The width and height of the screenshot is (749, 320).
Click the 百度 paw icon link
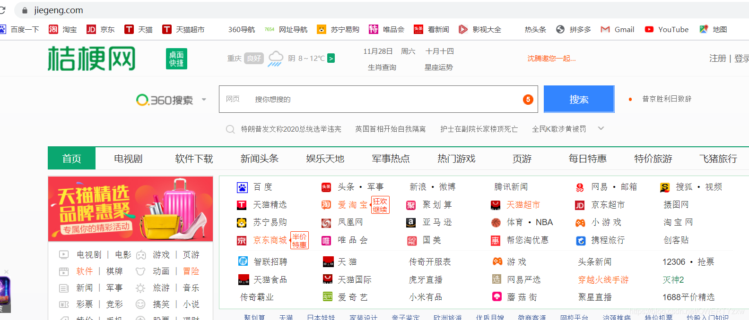pyautogui.click(x=242, y=187)
